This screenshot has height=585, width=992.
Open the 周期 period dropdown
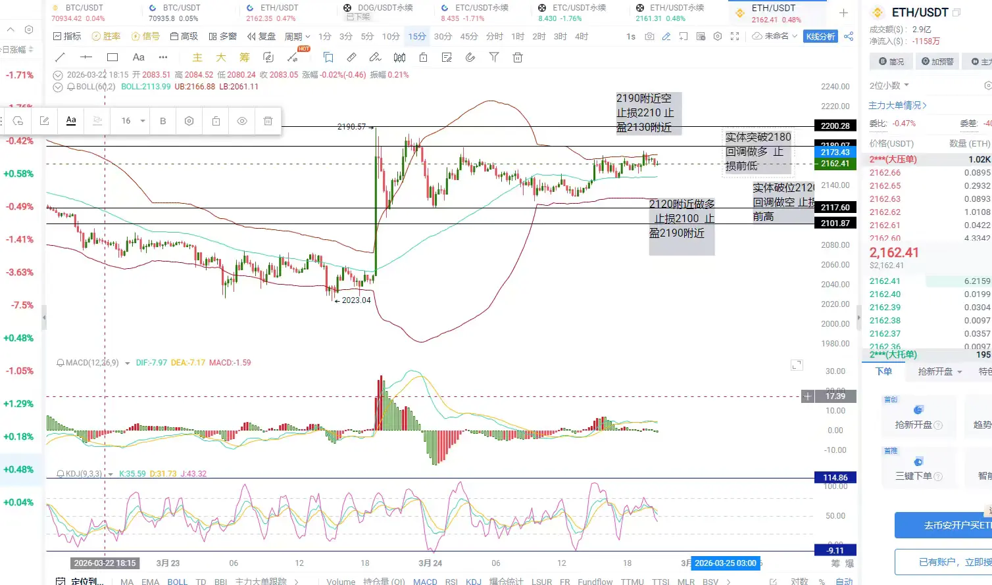tap(297, 36)
